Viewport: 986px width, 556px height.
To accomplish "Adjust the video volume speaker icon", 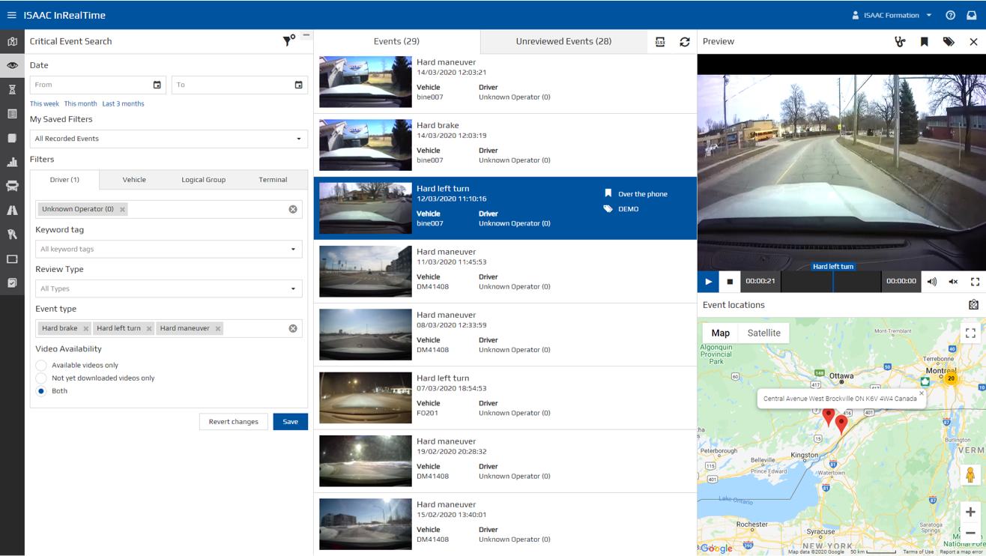I will tap(932, 282).
